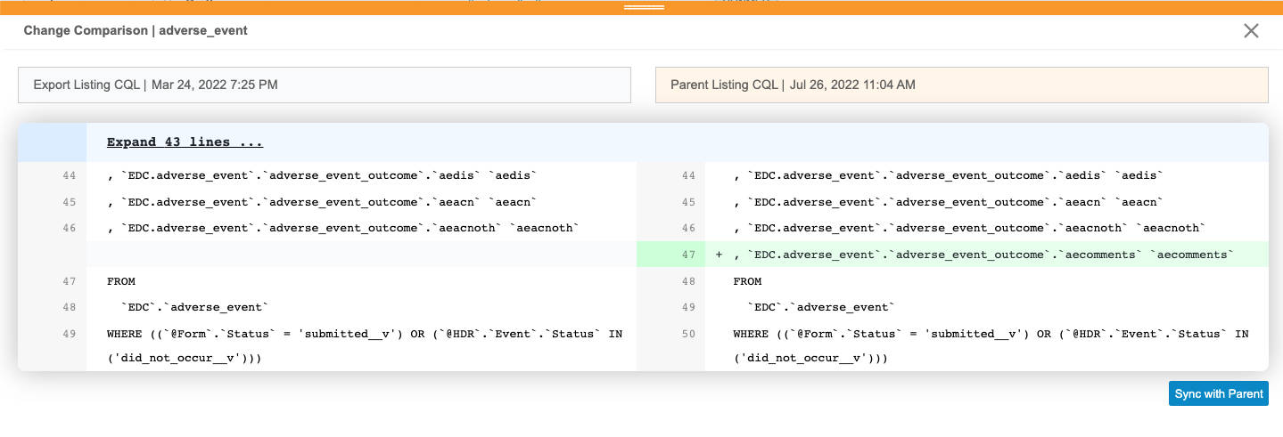
Task: Click the WHERE clause in parent pane
Action: click(x=991, y=335)
